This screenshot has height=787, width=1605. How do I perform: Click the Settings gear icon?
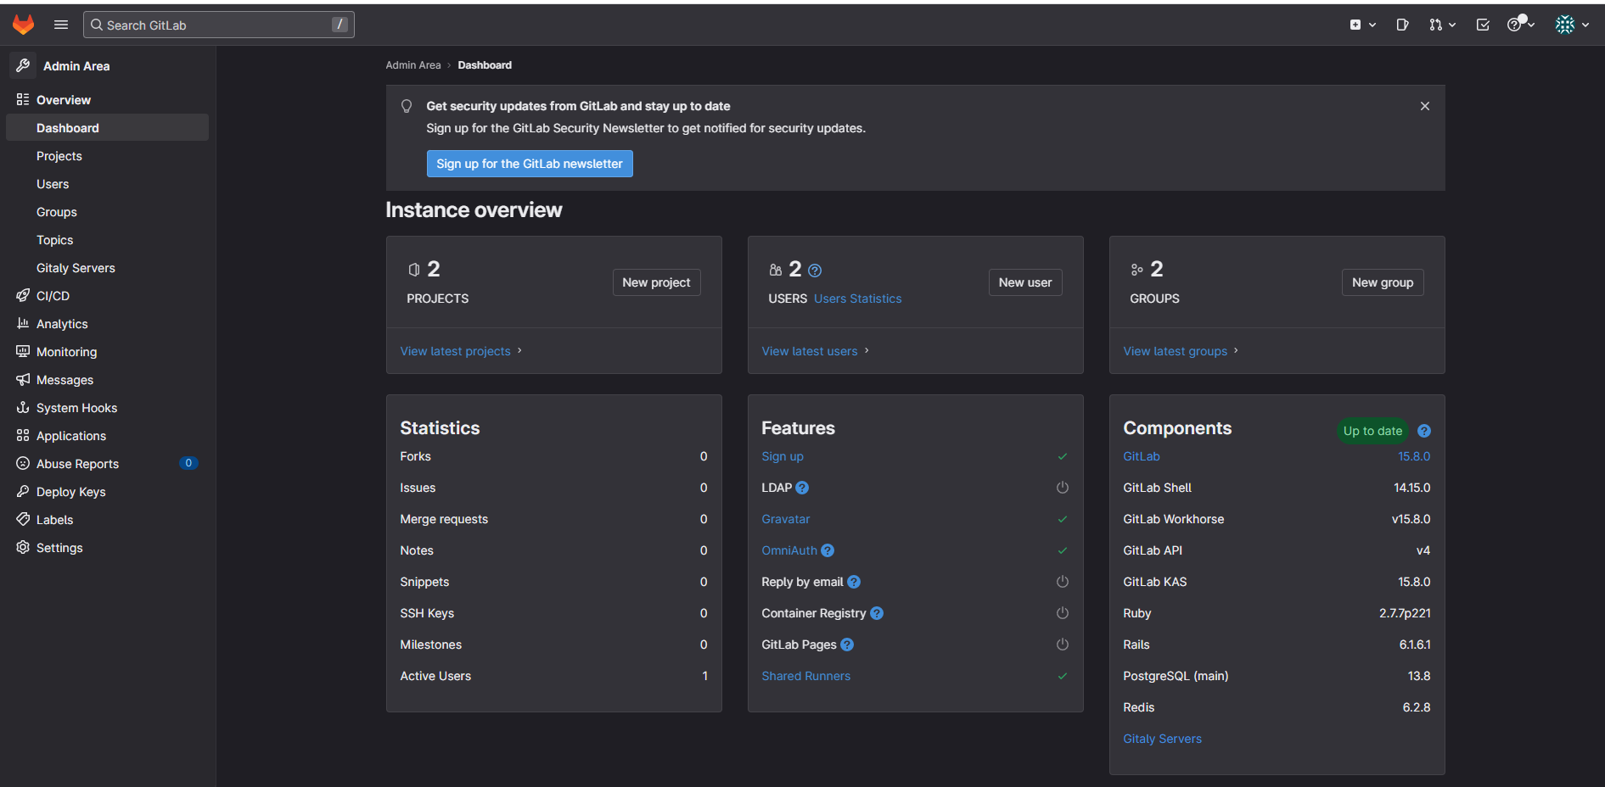click(x=23, y=547)
